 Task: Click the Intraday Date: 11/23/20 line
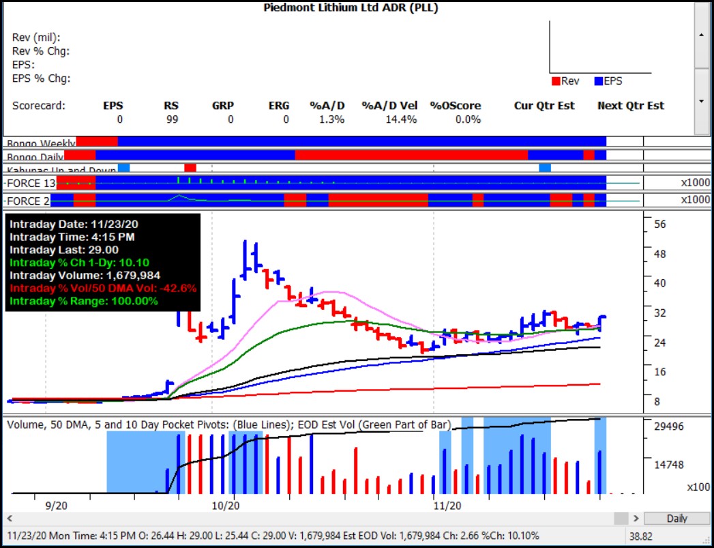(74, 224)
